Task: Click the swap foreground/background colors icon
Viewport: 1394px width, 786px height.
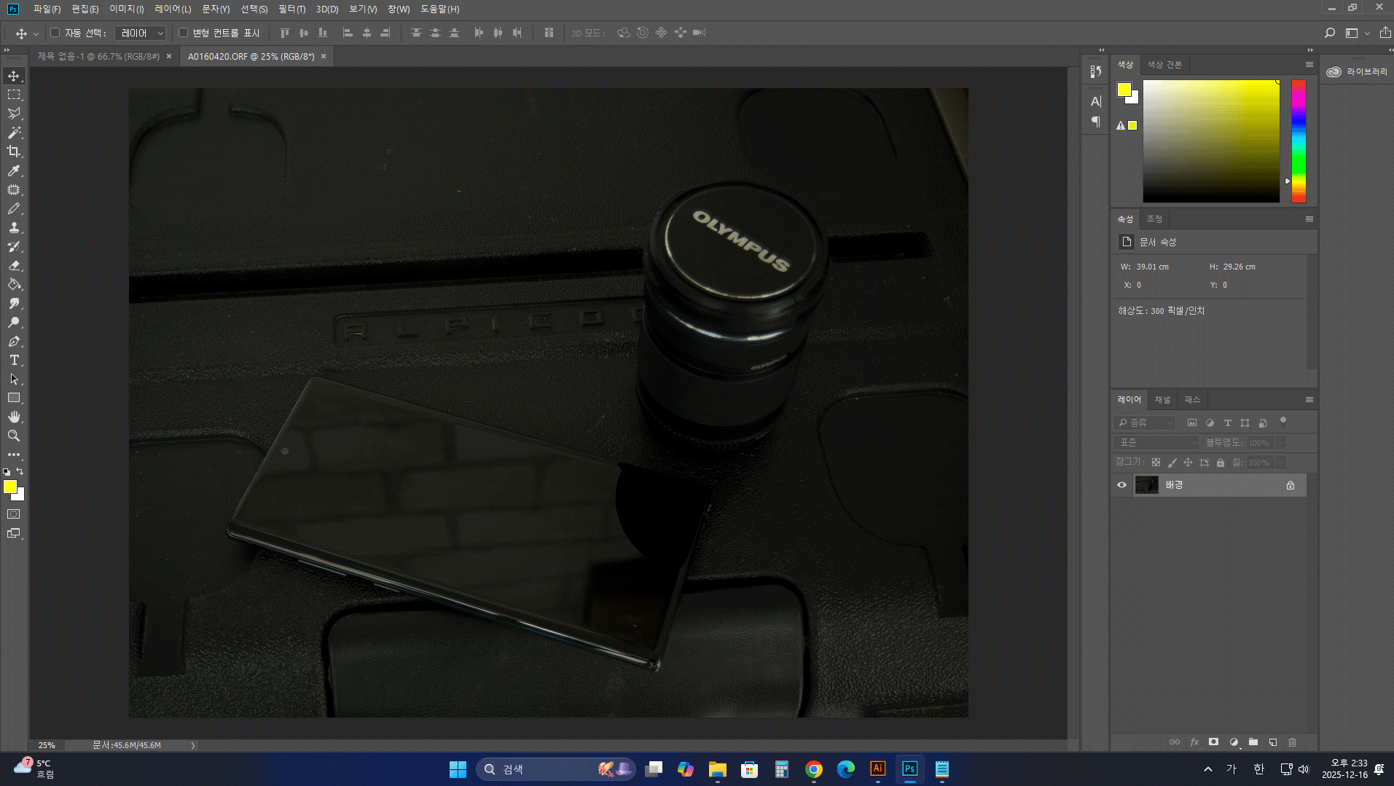Action: [x=20, y=471]
